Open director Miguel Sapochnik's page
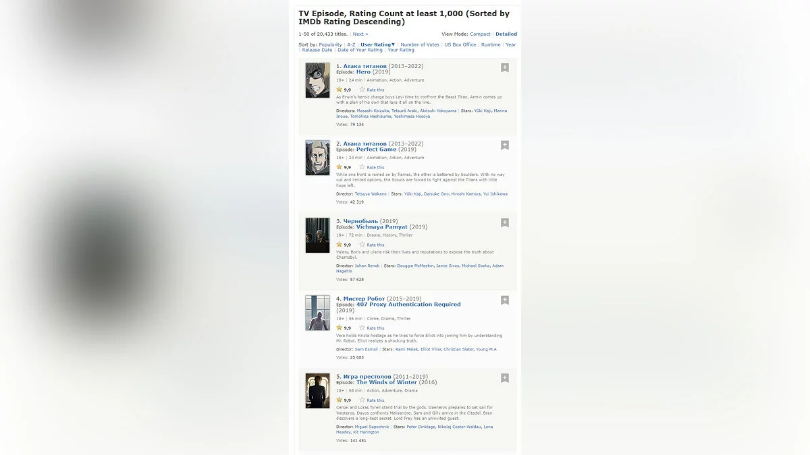 point(373,427)
